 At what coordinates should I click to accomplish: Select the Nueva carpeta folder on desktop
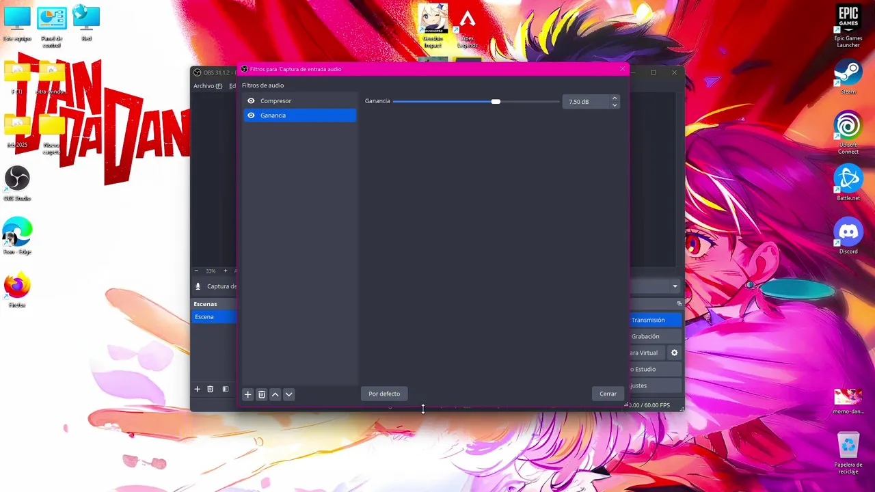click(x=52, y=134)
